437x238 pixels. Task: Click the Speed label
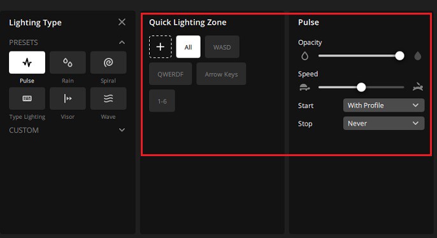coord(308,74)
